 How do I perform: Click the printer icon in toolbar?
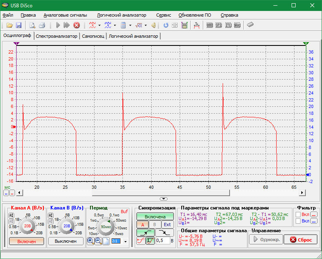(41, 25)
